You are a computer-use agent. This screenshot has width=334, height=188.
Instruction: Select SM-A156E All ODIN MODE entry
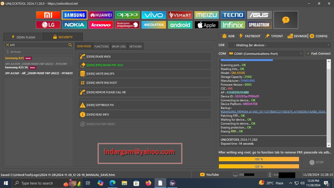pos(39,73)
